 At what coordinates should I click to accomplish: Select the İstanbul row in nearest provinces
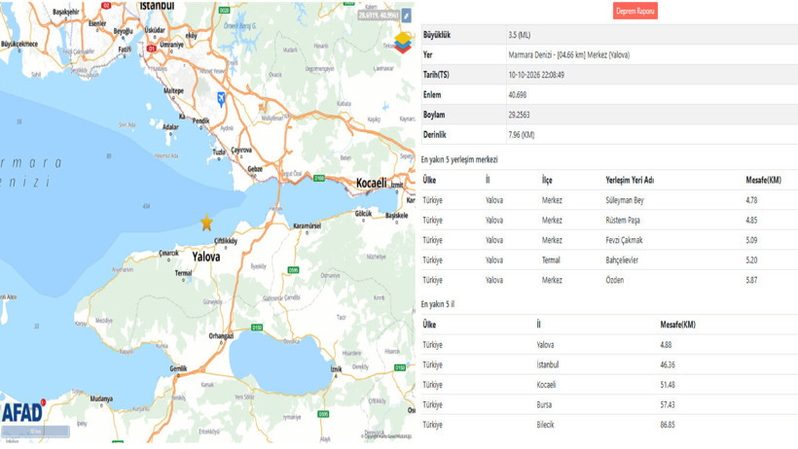(609, 365)
